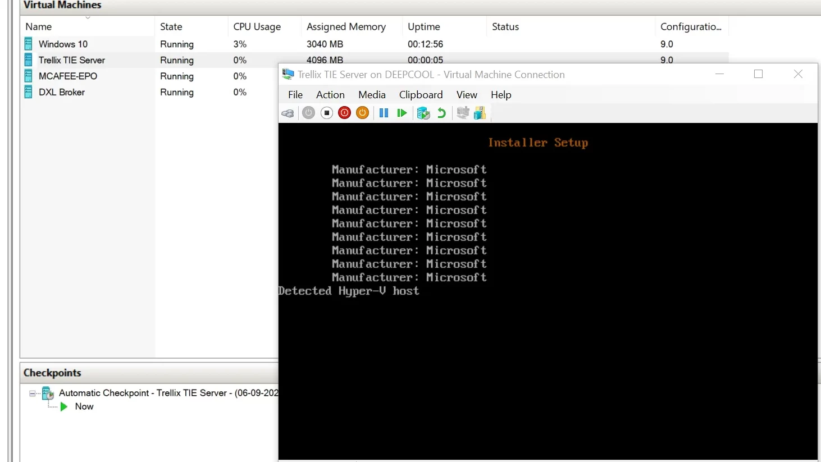Click the VM Connection window title icon

click(288, 74)
